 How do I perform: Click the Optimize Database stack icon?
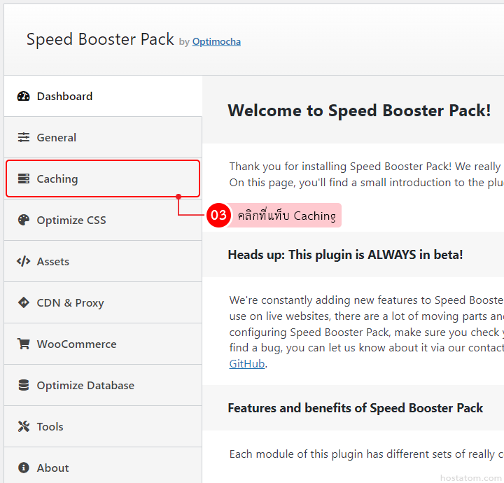pyautogui.click(x=24, y=386)
